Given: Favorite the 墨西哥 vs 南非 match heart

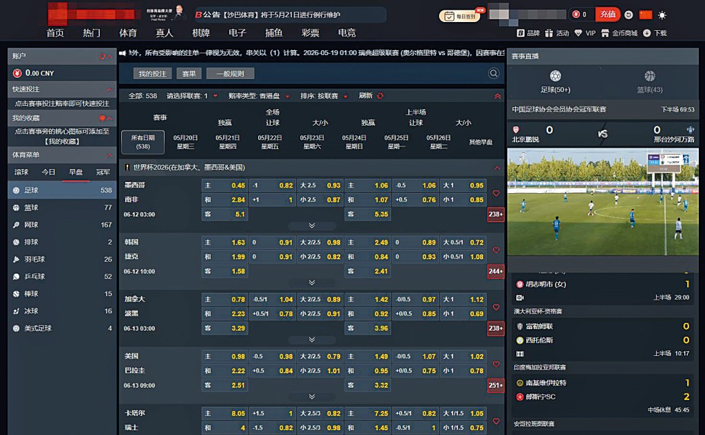Looking at the screenshot, I should [496, 193].
